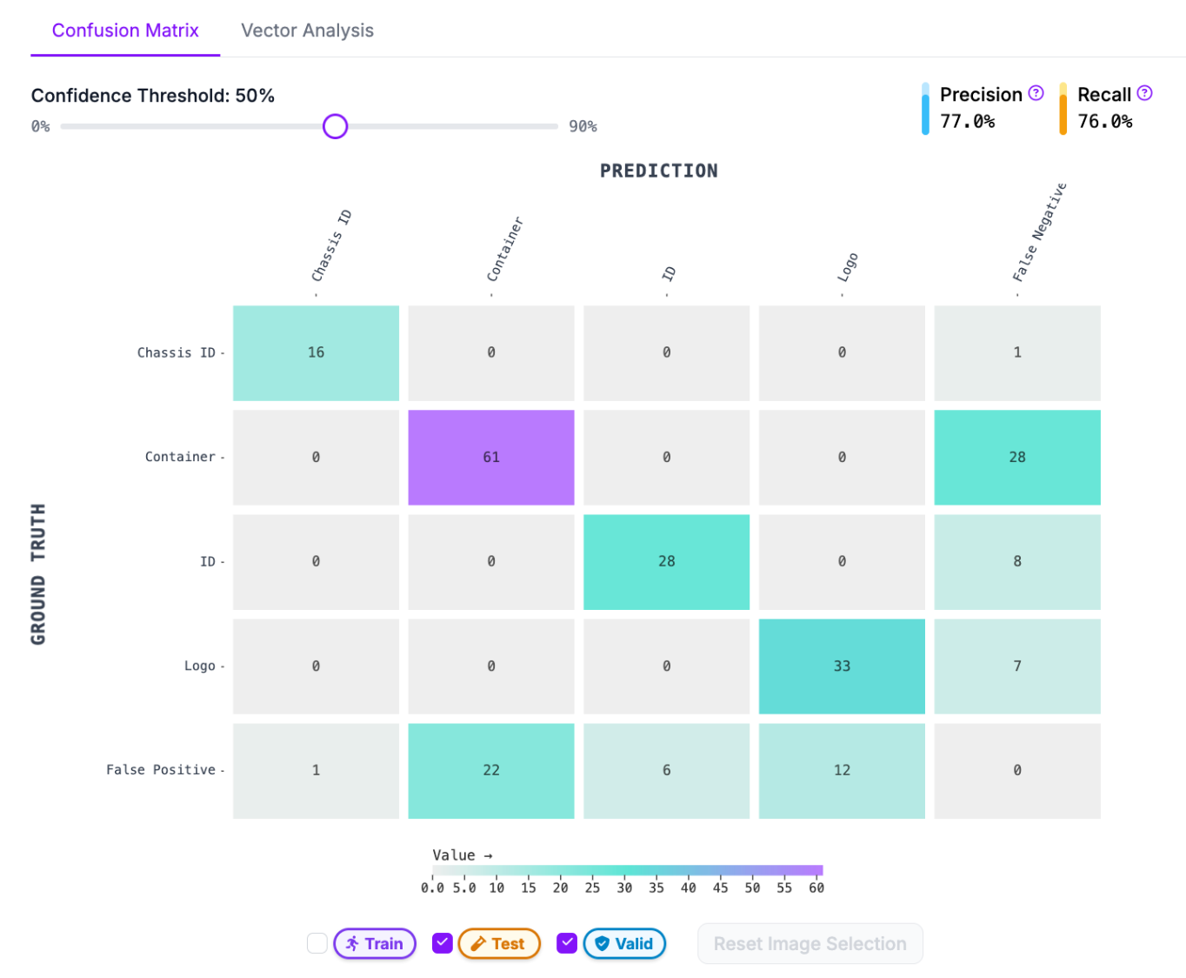Select the Confusion Matrix tab

(125, 30)
